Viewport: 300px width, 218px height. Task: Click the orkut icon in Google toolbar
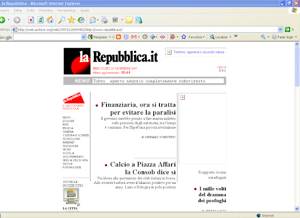click(163, 37)
